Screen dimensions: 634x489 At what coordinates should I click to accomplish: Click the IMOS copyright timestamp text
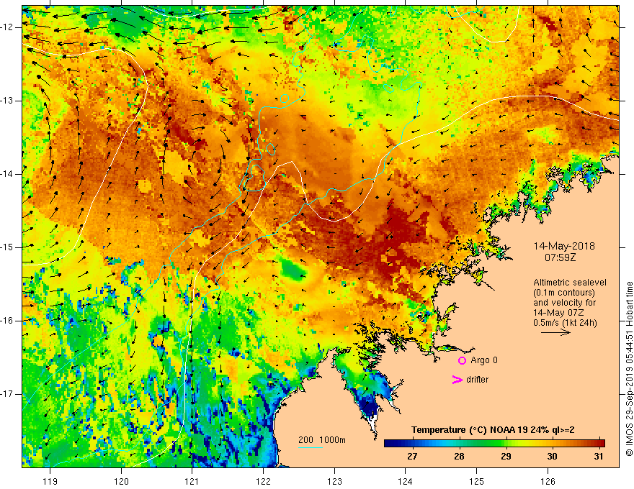(629, 369)
